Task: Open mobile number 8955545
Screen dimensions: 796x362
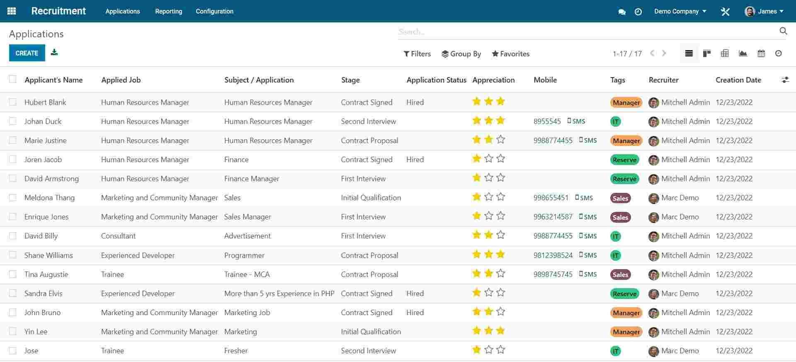Action: click(547, 121)
